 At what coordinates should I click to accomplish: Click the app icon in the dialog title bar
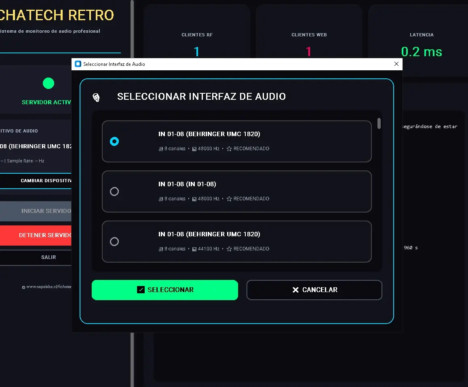pos(78,64)
